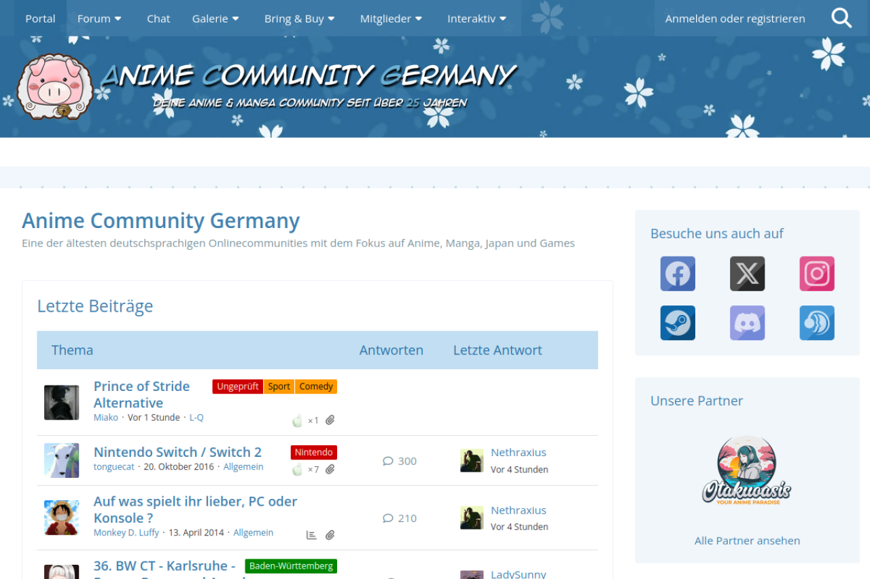Open tonguecat's avatar thumbnail
This screenshot has width=870, height=579.
62,460
